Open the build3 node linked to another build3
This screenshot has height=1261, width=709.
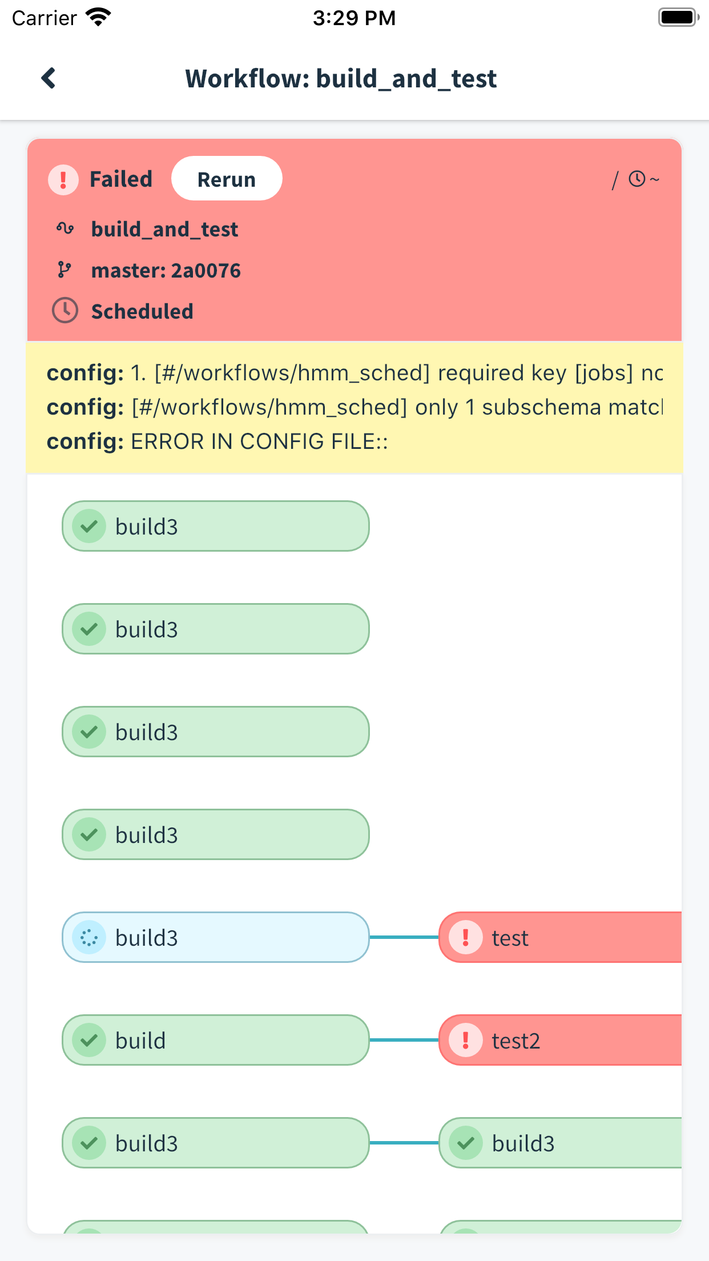pyautogui.click(x=215, y=1143)
